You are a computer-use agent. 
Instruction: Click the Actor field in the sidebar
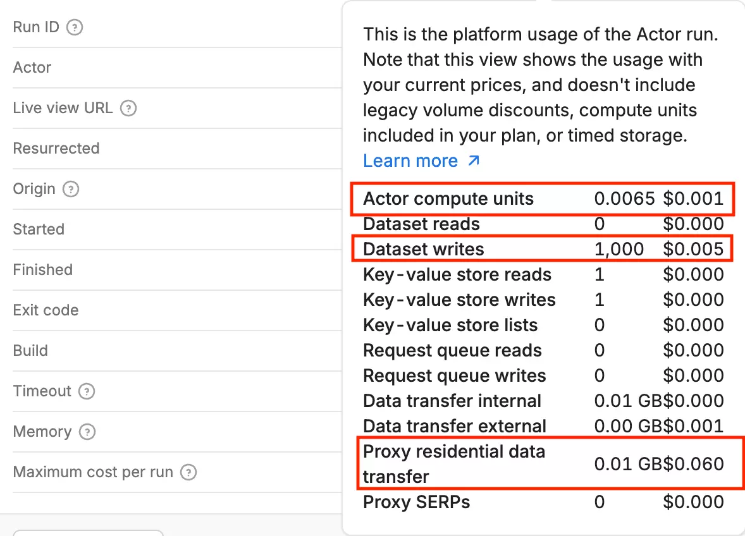tap(32, 68)
